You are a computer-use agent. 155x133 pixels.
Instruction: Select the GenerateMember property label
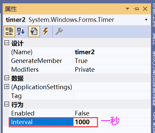pyautogui.click(x=37, y=61)
